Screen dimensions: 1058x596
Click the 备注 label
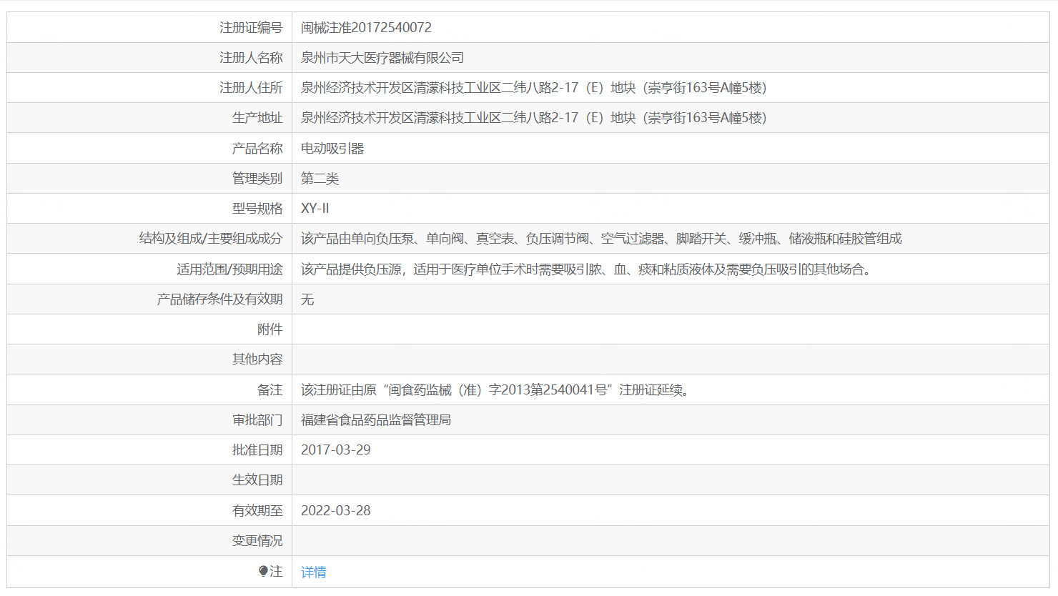point(270,390)
